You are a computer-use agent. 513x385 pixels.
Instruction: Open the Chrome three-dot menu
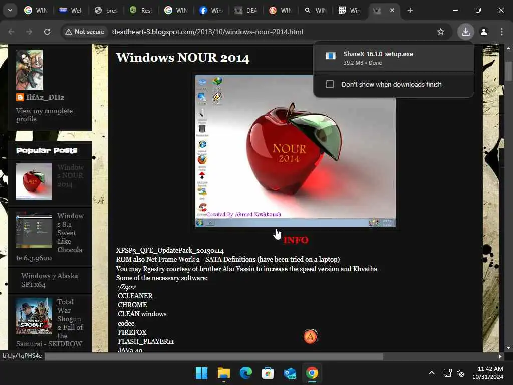(x=502, y=32)
